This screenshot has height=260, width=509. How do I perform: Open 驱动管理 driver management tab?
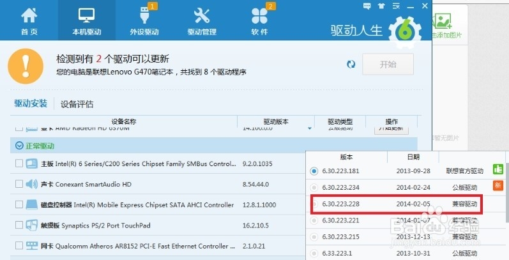202,21
